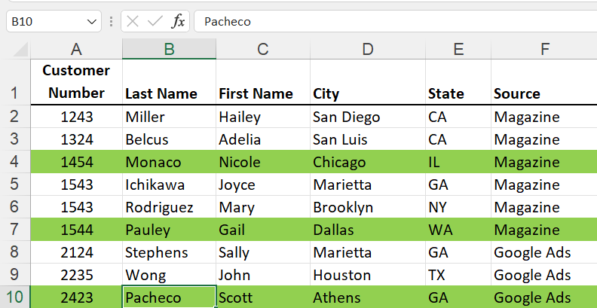Screen dimensions: 597x308
Task: Select the column D header
Action: [x=368, y=49]
